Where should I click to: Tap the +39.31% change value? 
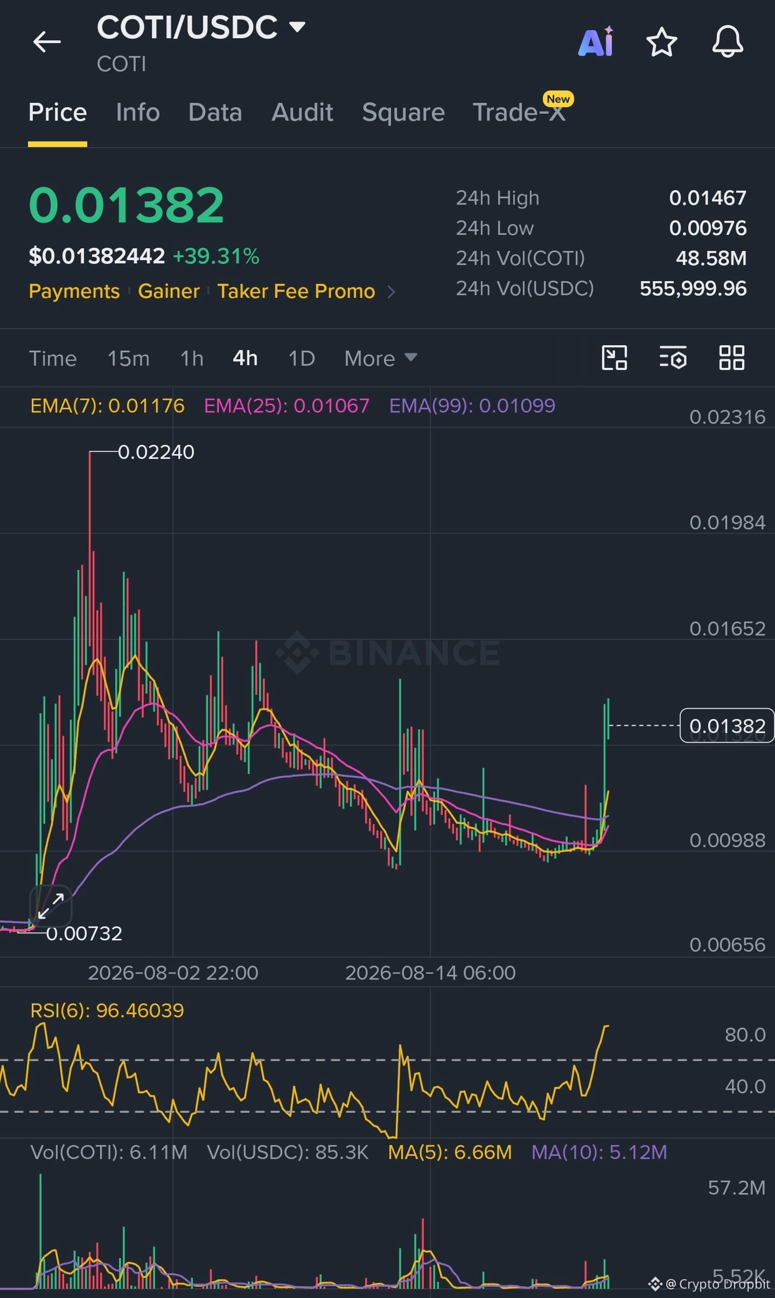pyautogui.click(x=216, y=256)
